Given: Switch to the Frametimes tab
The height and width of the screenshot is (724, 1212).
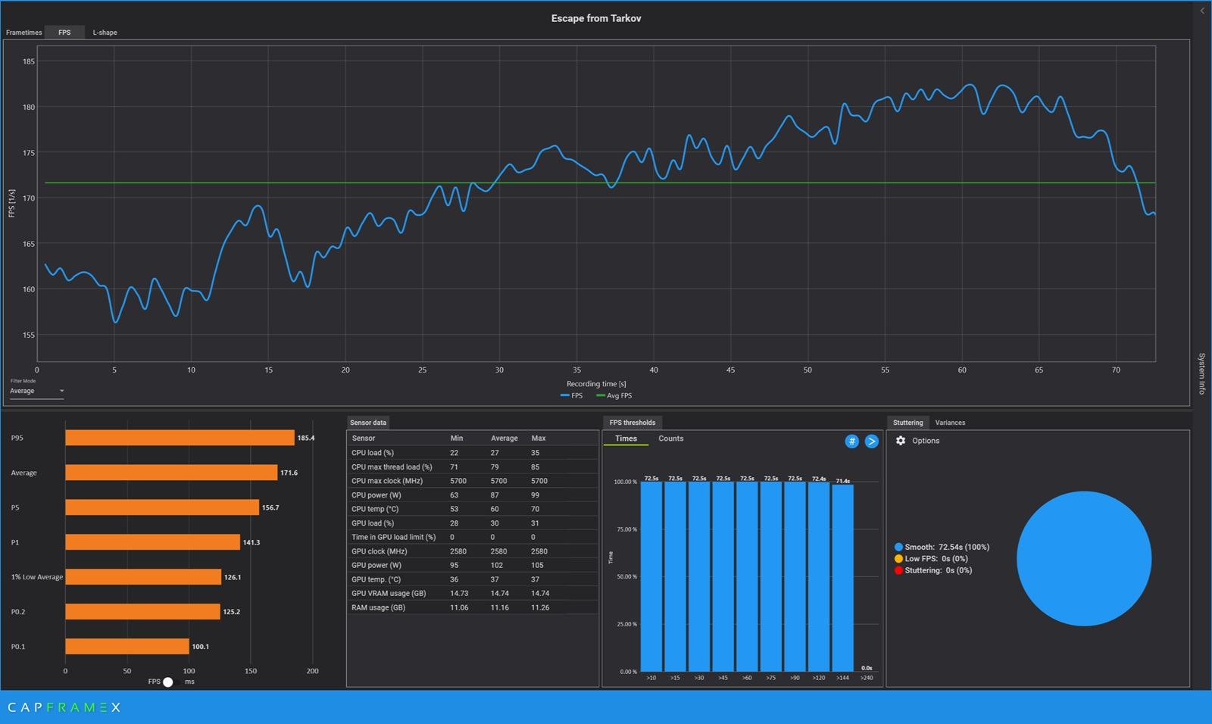Looking at the screenshot, I should (x=24, y=33).
